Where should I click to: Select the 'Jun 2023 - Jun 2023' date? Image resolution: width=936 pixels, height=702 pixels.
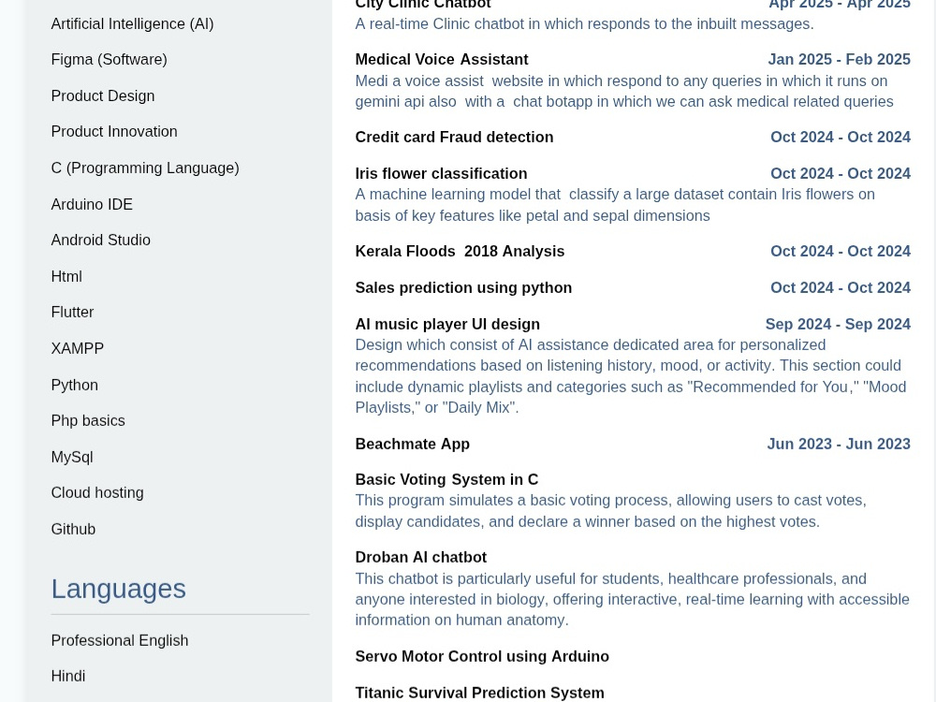pyautogui.click(x=839, y=444)
